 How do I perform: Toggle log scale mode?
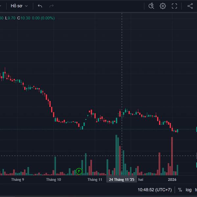[188, 190]
